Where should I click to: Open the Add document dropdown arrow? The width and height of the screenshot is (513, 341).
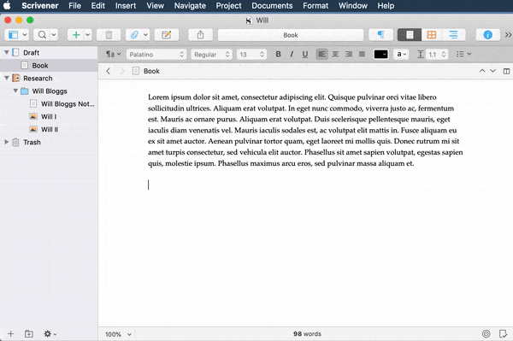(88, 35)
